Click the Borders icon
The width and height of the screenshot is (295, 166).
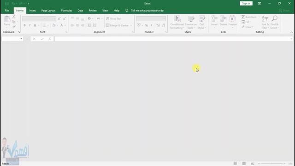44,25
